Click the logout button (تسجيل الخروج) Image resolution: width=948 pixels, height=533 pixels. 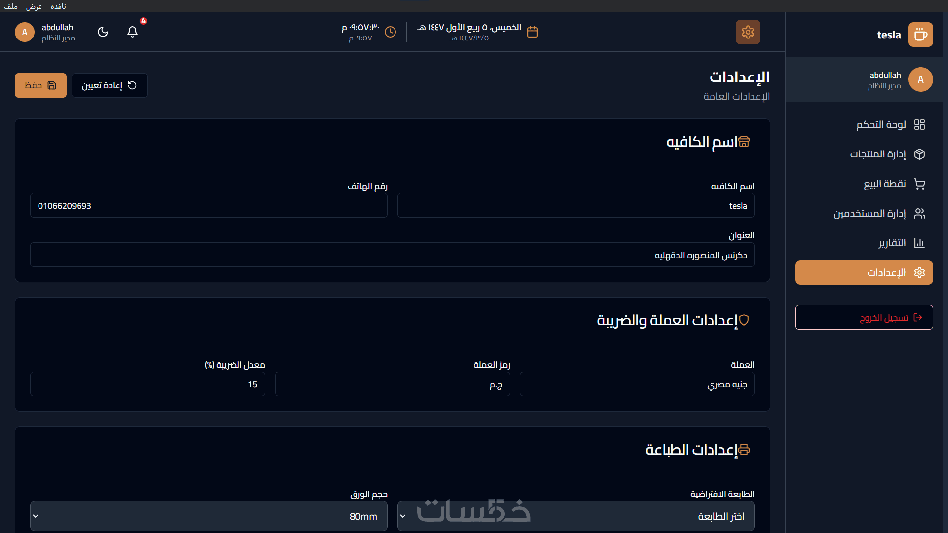864,317
